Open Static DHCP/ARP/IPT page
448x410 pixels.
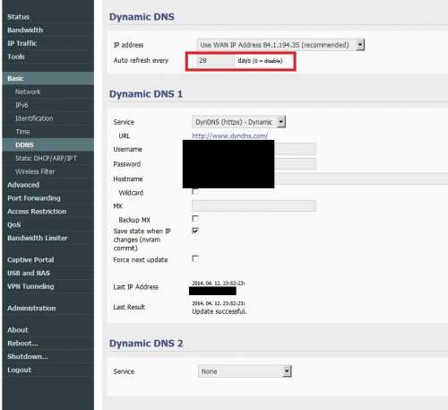pyautogui.click(x=46, y=158)
